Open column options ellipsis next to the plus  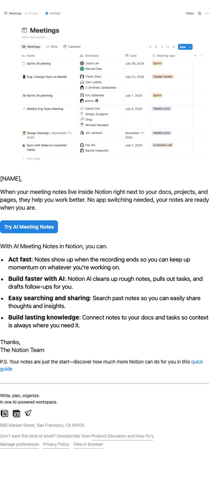tap(201, 56)
